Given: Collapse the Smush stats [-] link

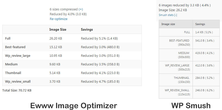Looking at the screenshot, I should pos(168,15).
